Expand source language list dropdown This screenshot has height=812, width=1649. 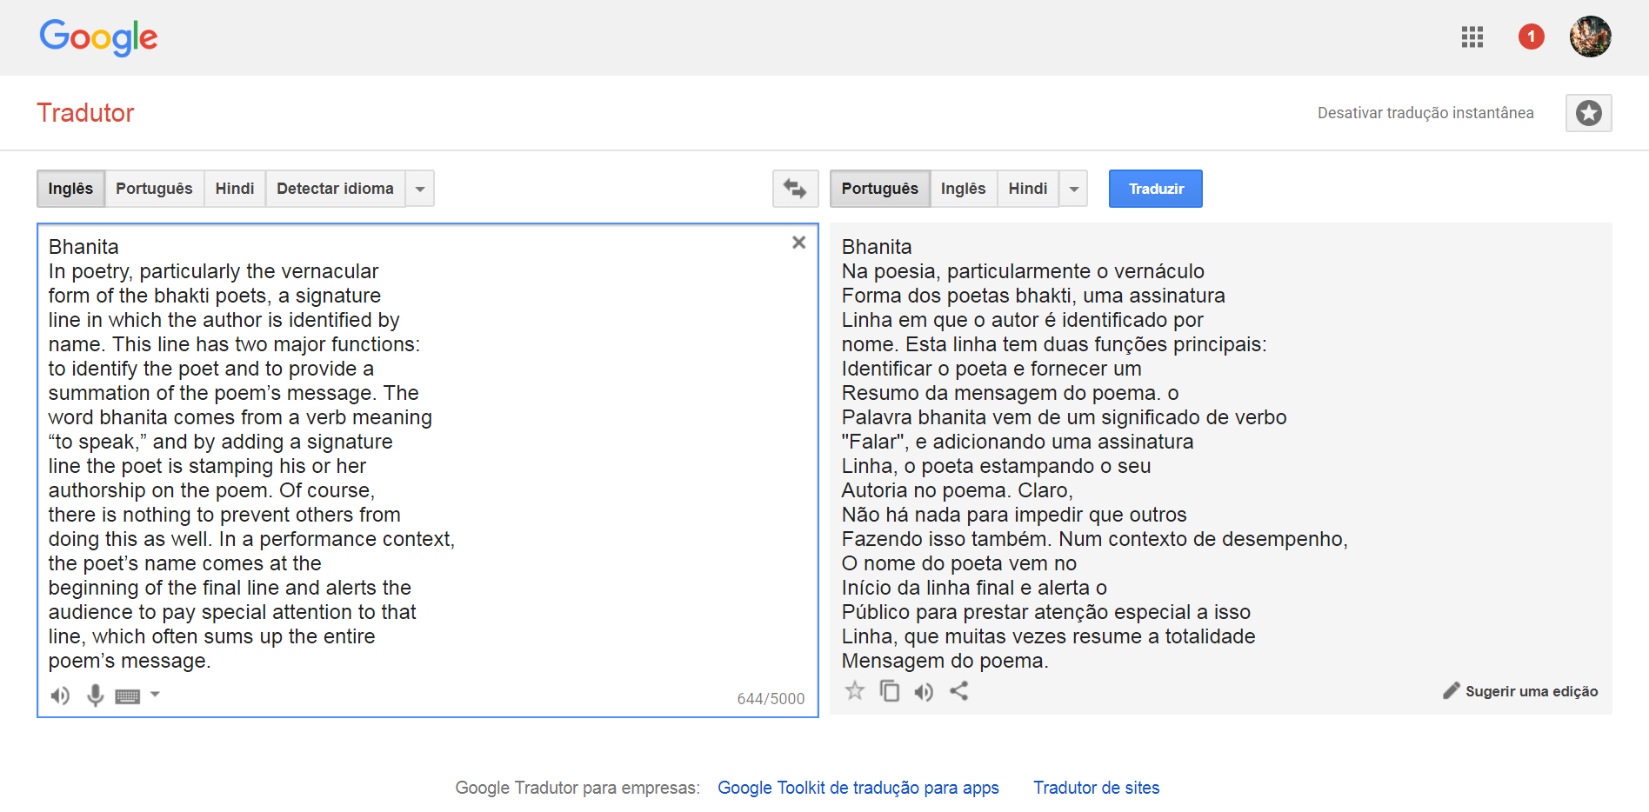(x=420, y=189)
